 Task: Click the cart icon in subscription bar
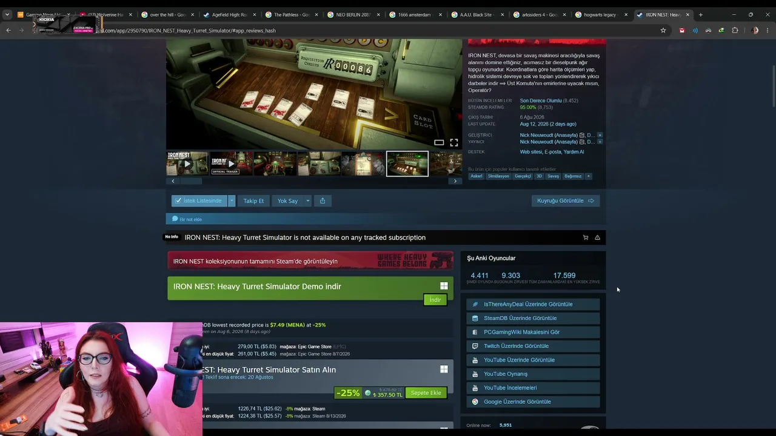[585, 237]
